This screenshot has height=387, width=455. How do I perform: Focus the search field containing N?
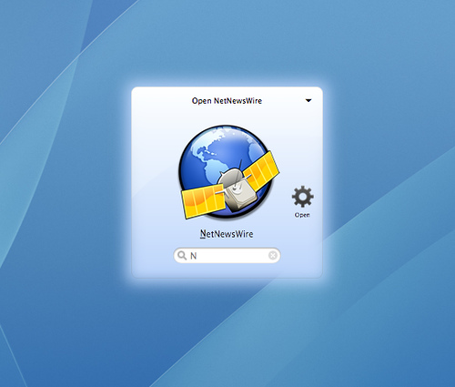point(227,256)
